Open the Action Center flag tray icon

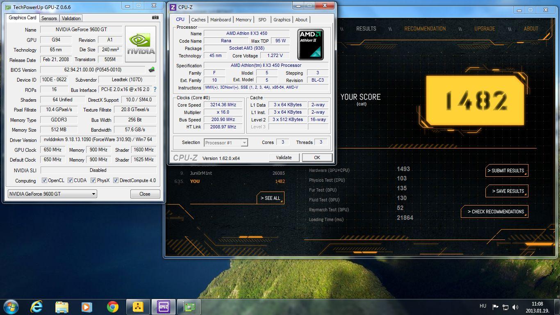pos(495,307)
